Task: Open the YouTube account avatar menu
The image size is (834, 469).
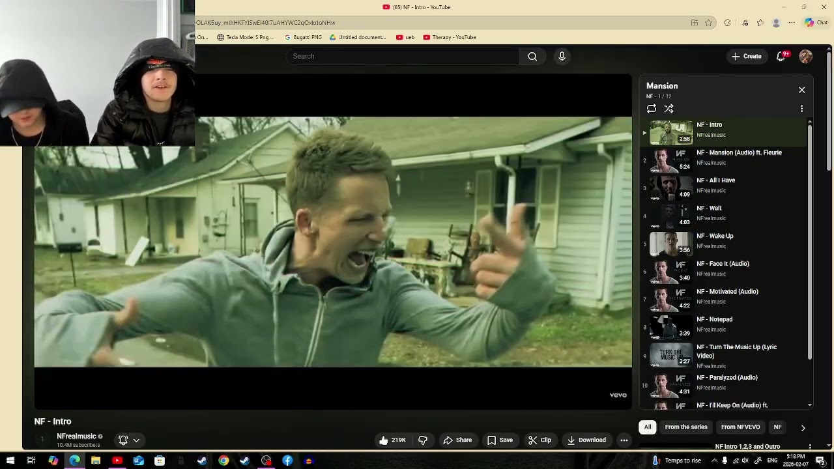Action: pyautogui.click(x=806, y=57)
